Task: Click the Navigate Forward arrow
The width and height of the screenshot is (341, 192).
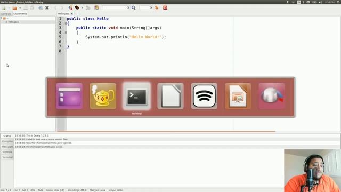Action: click(x=62, y=8)
